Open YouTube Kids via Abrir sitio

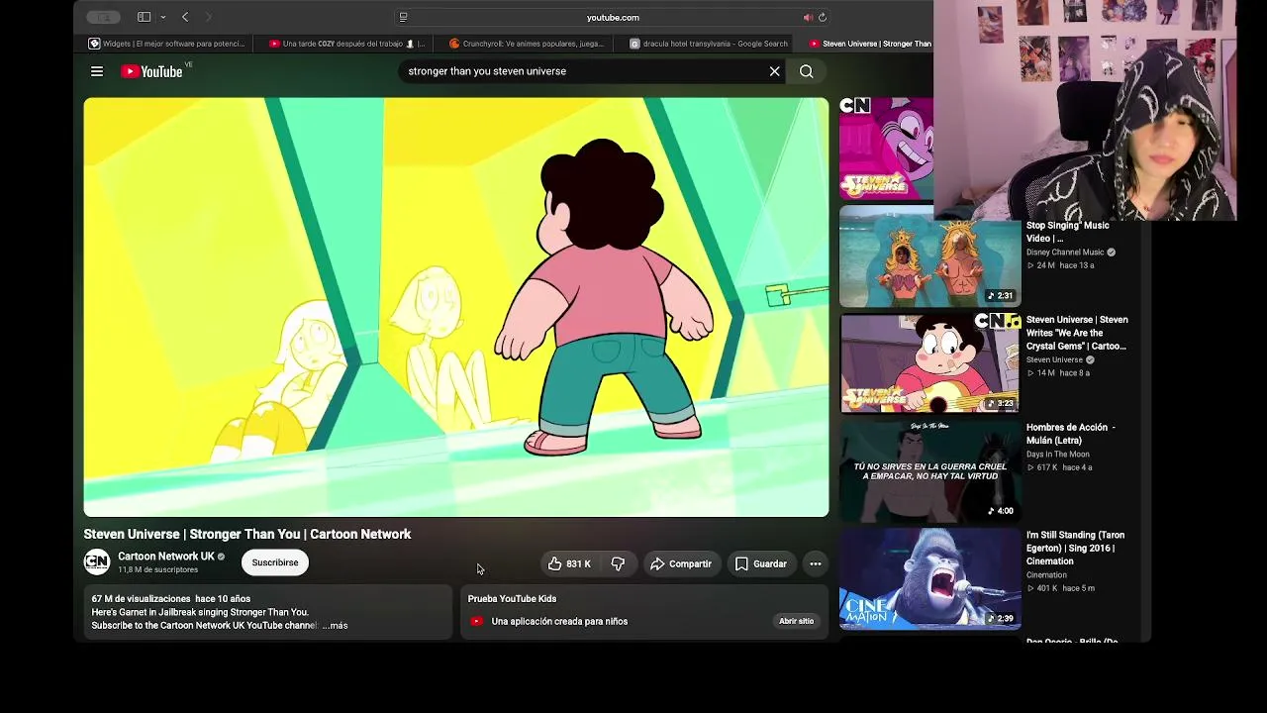tap(796, 621)
